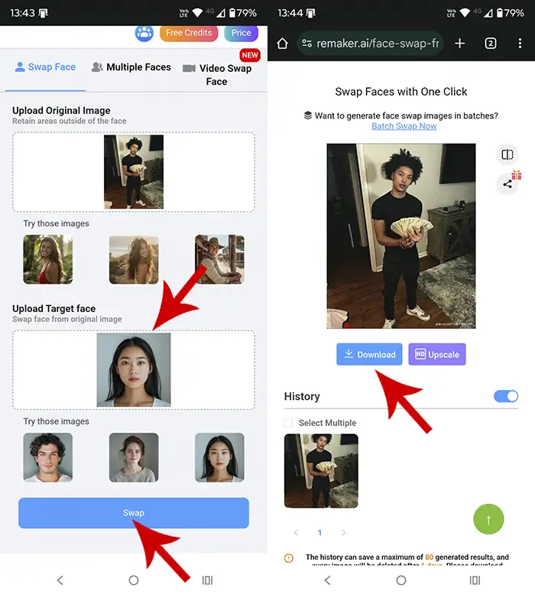Screen dimensions: 535x595
Task: Click the HD Upscale button
Action: [436, 354]
